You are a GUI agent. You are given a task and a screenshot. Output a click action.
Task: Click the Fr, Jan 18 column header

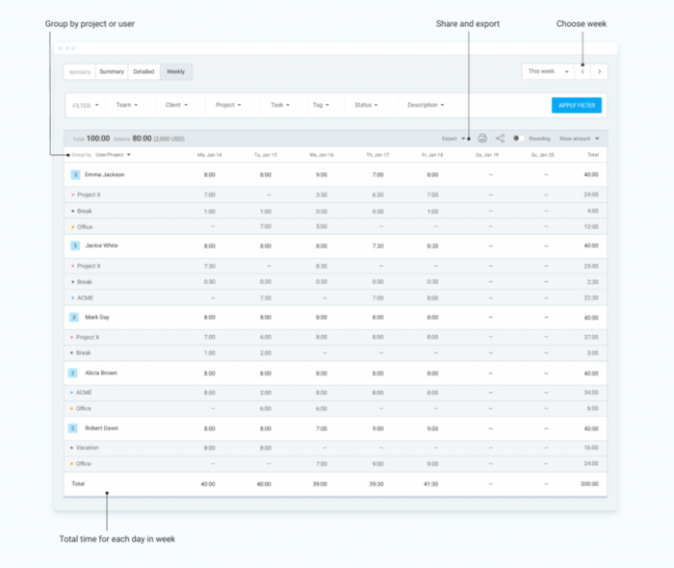tap(432, 155)
